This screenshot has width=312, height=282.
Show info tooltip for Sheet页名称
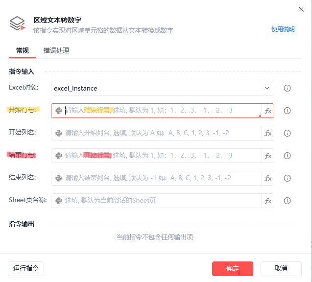pyautogui.click(x=288, y=201)
